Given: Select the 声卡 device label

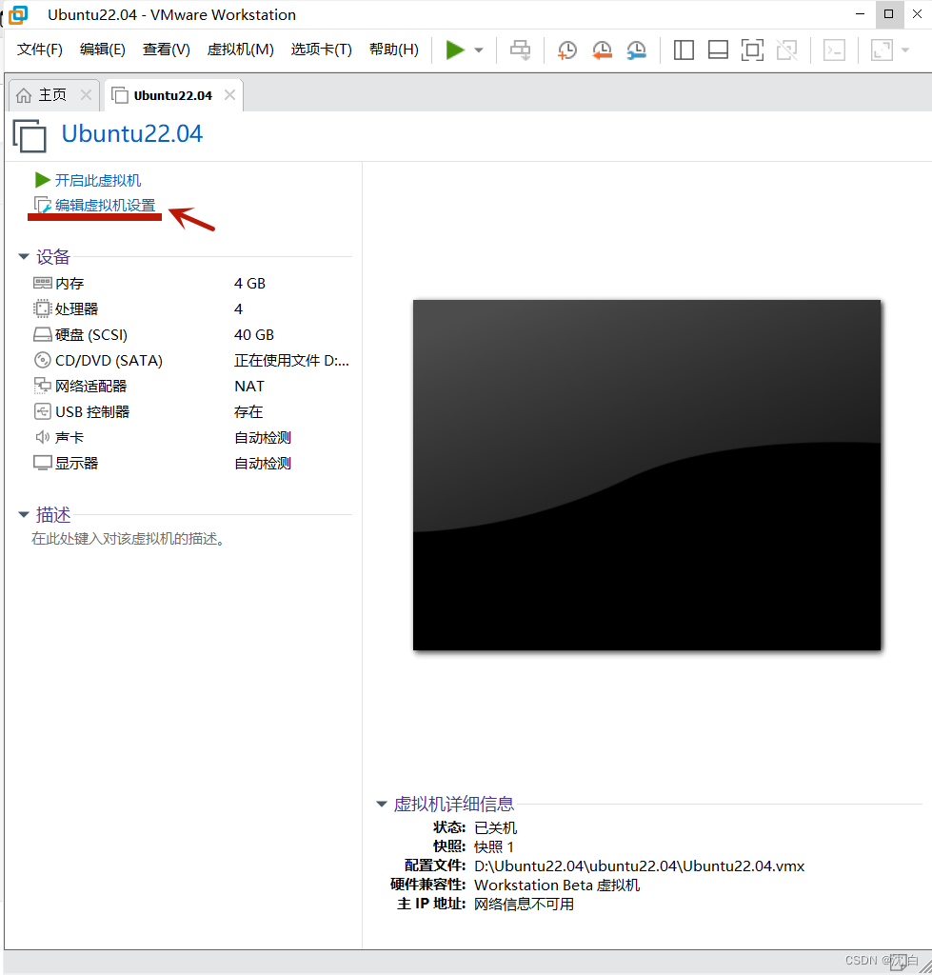Looking at the screenshot, I should point(69,438).
